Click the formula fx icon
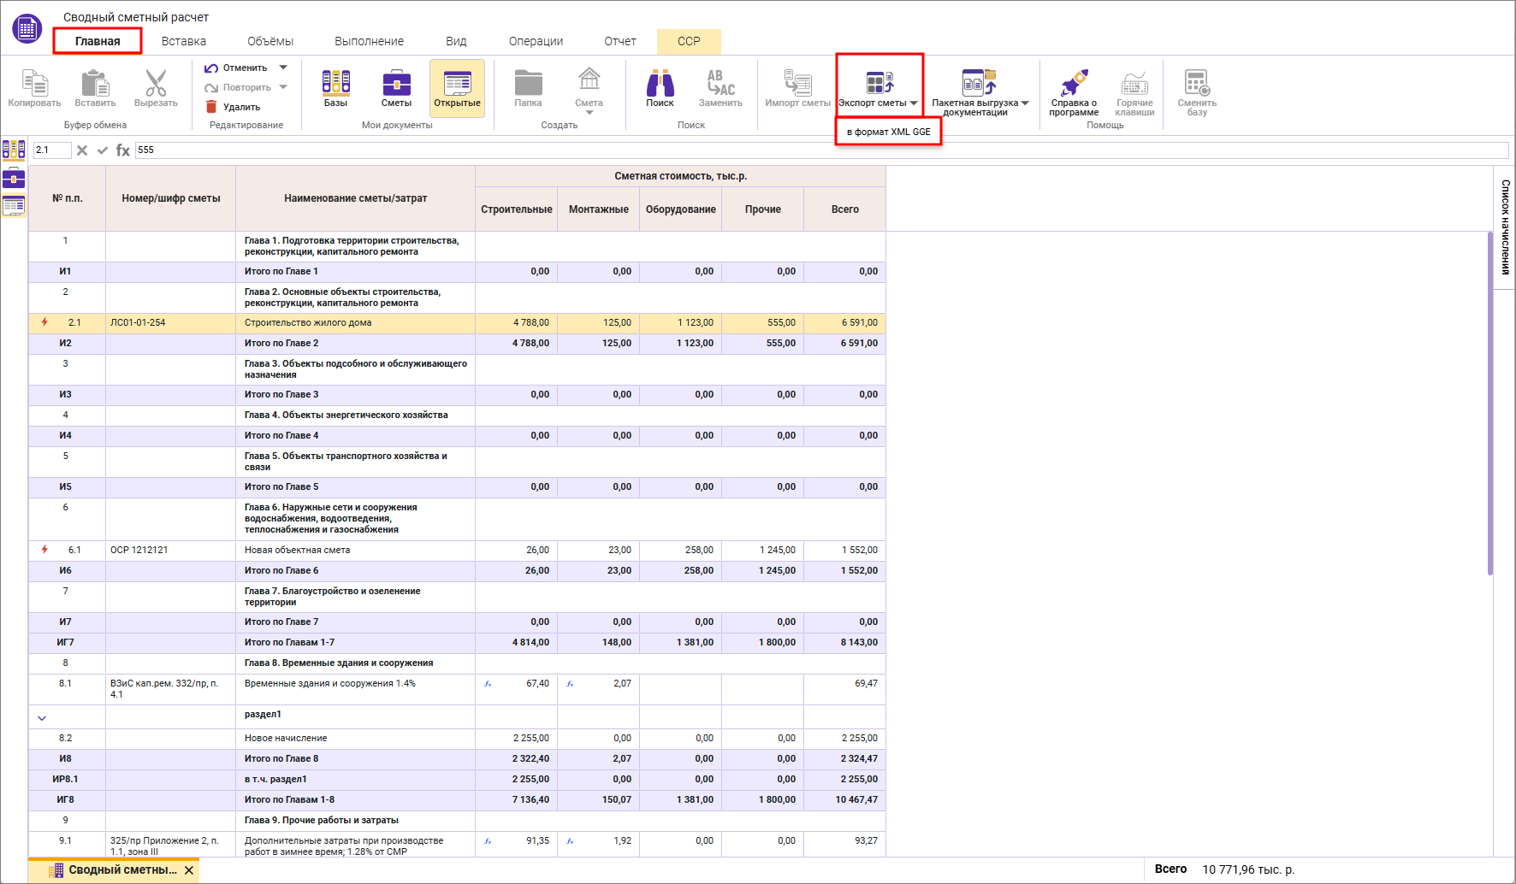The height and width of the screenshot is (884, 1516). pos(123,150)
